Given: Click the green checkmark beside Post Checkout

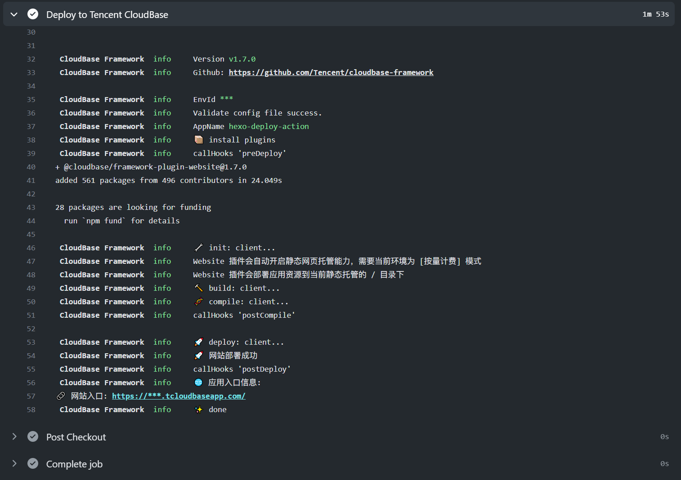Looking at the screenshot, I should tap(33, 436).
